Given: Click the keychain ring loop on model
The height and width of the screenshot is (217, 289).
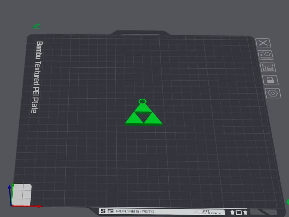Looking at the screenshot, I should coord(142,101).
